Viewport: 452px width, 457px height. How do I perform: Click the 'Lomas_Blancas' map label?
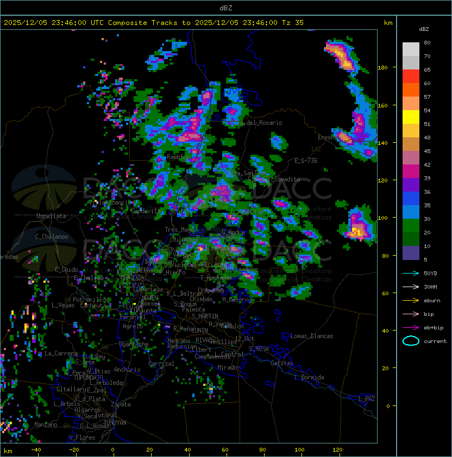pos(312,336)
